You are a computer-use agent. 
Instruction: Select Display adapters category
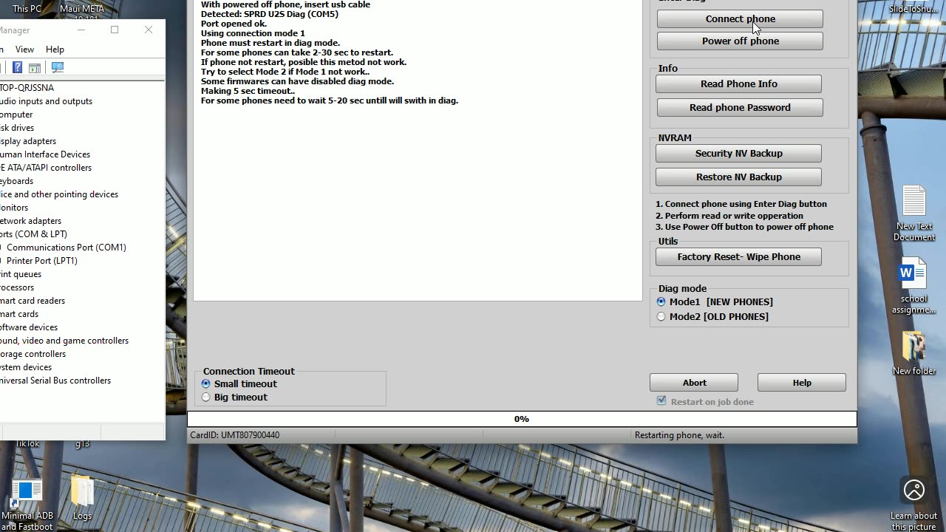28,141
